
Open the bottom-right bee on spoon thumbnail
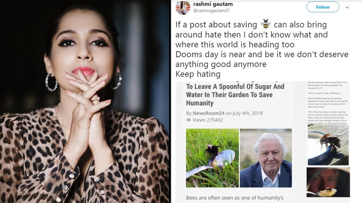pyautogui.click(x=328, y=182)
